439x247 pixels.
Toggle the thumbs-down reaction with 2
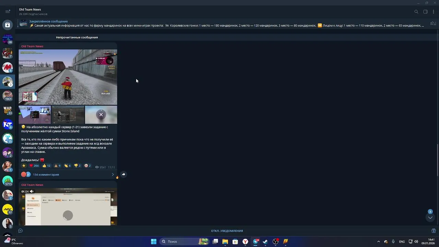pos(77,166)
